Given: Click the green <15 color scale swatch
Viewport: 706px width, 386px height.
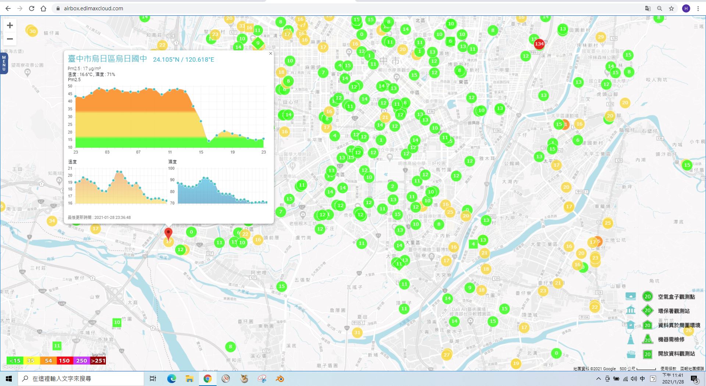Looking at the screenshot, I should point(15,361).
